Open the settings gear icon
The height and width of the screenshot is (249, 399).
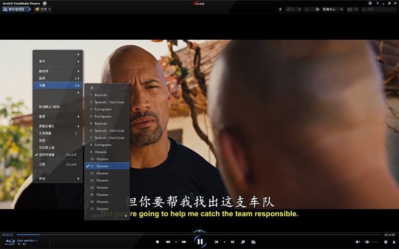tap(370, 3)
